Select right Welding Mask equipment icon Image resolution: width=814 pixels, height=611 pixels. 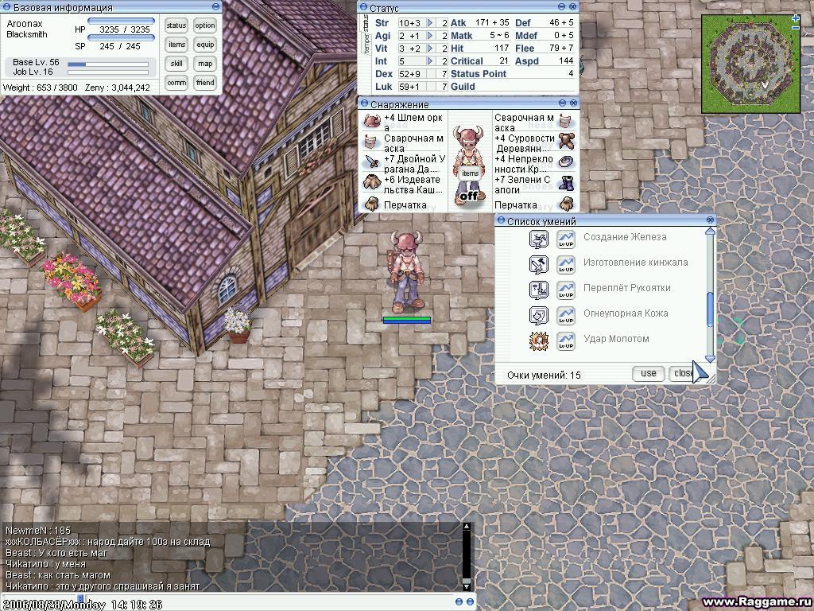pyautogui.click(x=566, y=121)
